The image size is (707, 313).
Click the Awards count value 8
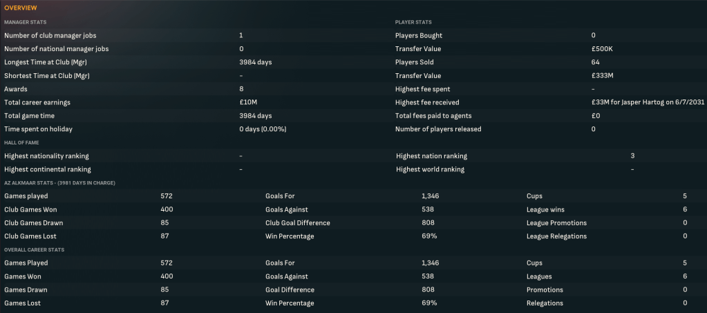click(x=241, y=89)
